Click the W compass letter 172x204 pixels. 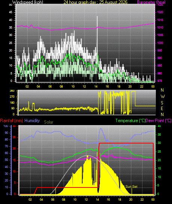point(163,97)
